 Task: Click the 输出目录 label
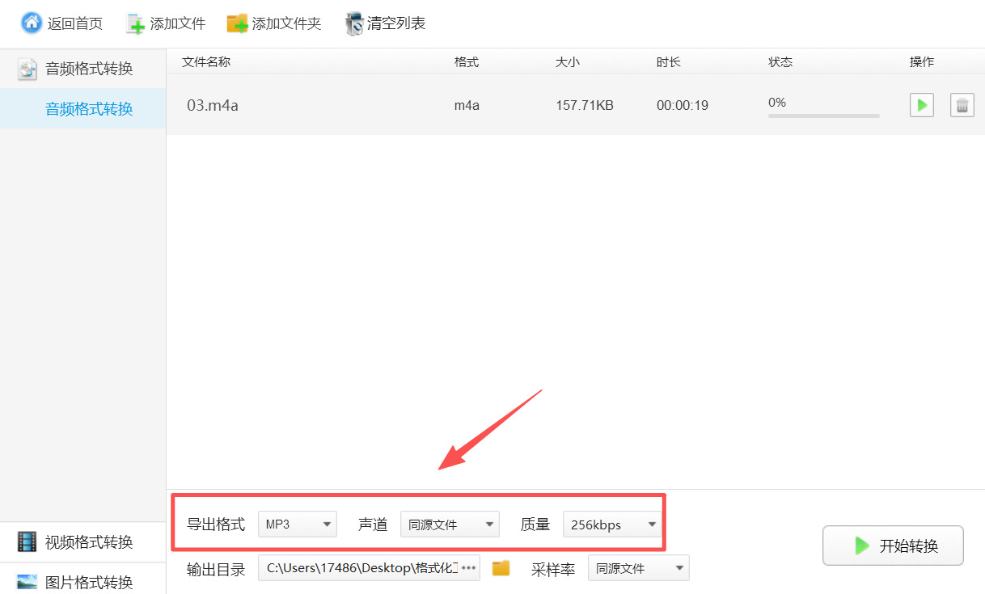(216, 569)
